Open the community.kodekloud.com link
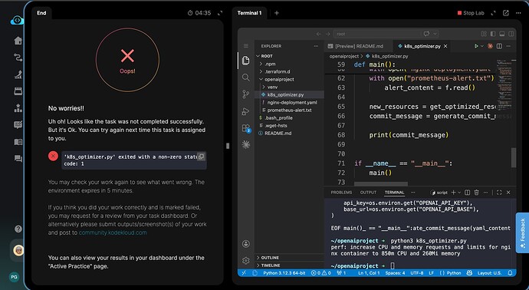The image size is (529, 290). click(x=113, y=232)
